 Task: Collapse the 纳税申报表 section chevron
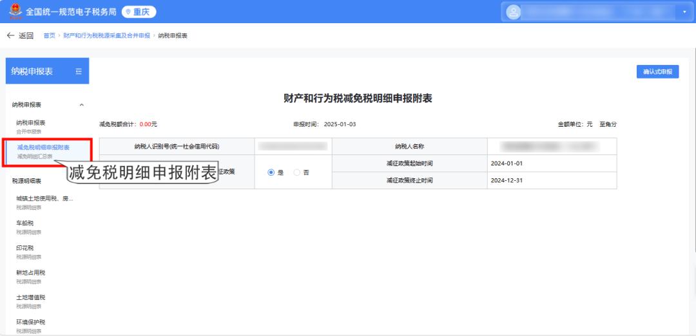point(81,105)
